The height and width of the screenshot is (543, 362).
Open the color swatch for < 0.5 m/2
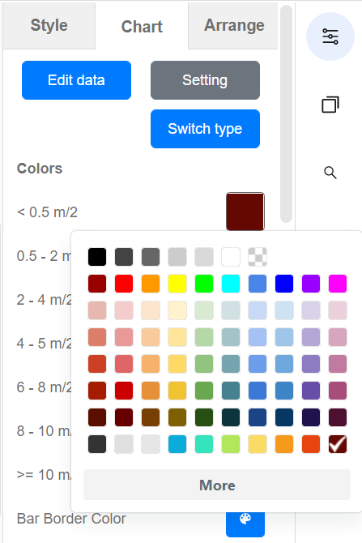click(245, 212)
